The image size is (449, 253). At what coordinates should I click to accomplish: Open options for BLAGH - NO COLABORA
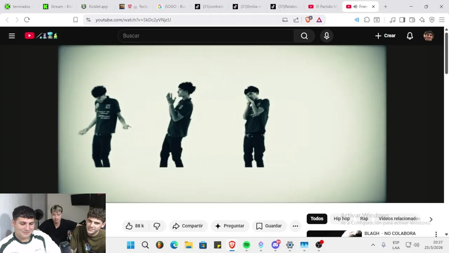[x=436, y=234]
